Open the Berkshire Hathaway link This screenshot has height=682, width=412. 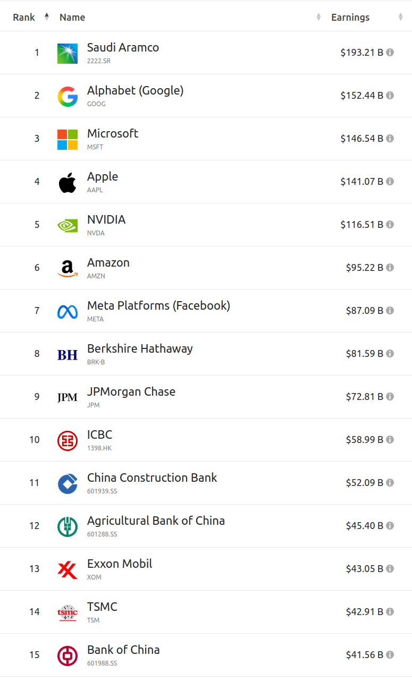coord(140,348)
